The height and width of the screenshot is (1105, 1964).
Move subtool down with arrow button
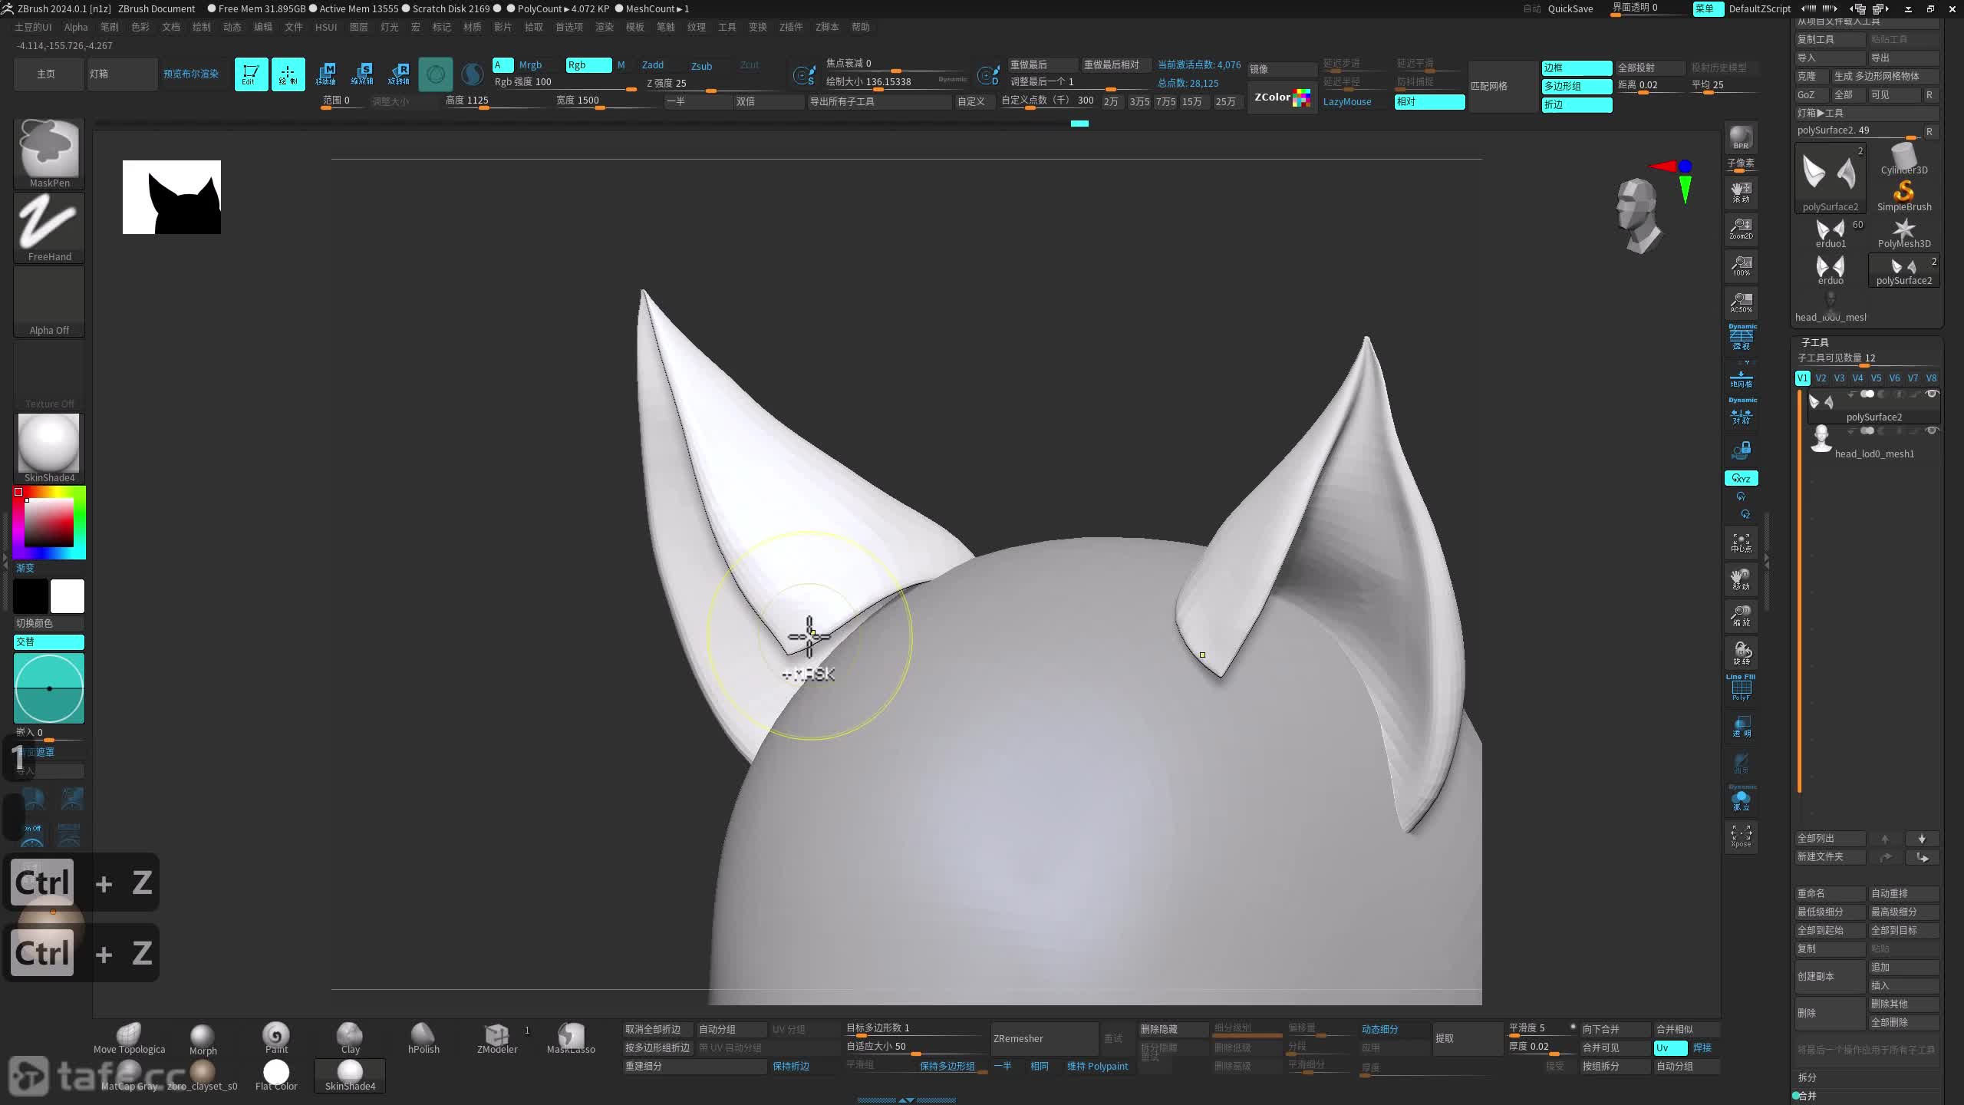tap(1922, 839)
